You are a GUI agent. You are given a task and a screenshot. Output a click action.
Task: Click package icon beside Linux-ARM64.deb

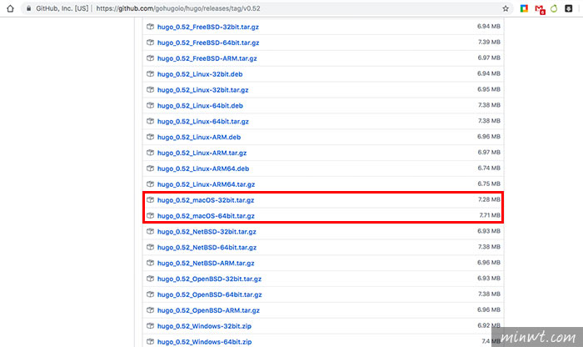pyautogui.click(x=150, y=168)
